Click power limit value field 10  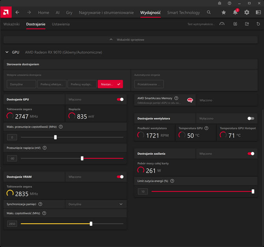143,191
